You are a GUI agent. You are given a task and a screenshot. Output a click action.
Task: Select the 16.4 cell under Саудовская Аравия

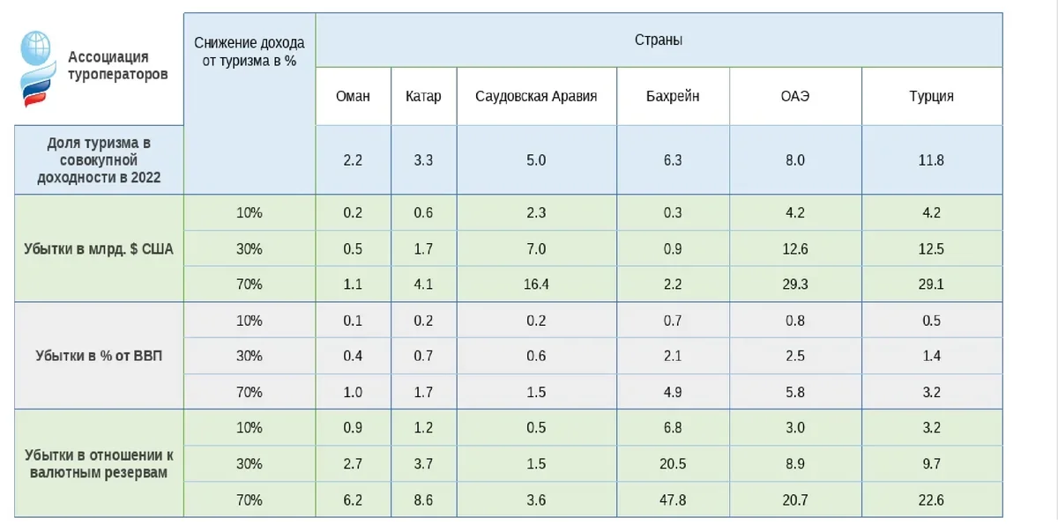click(x=536, y=284)
